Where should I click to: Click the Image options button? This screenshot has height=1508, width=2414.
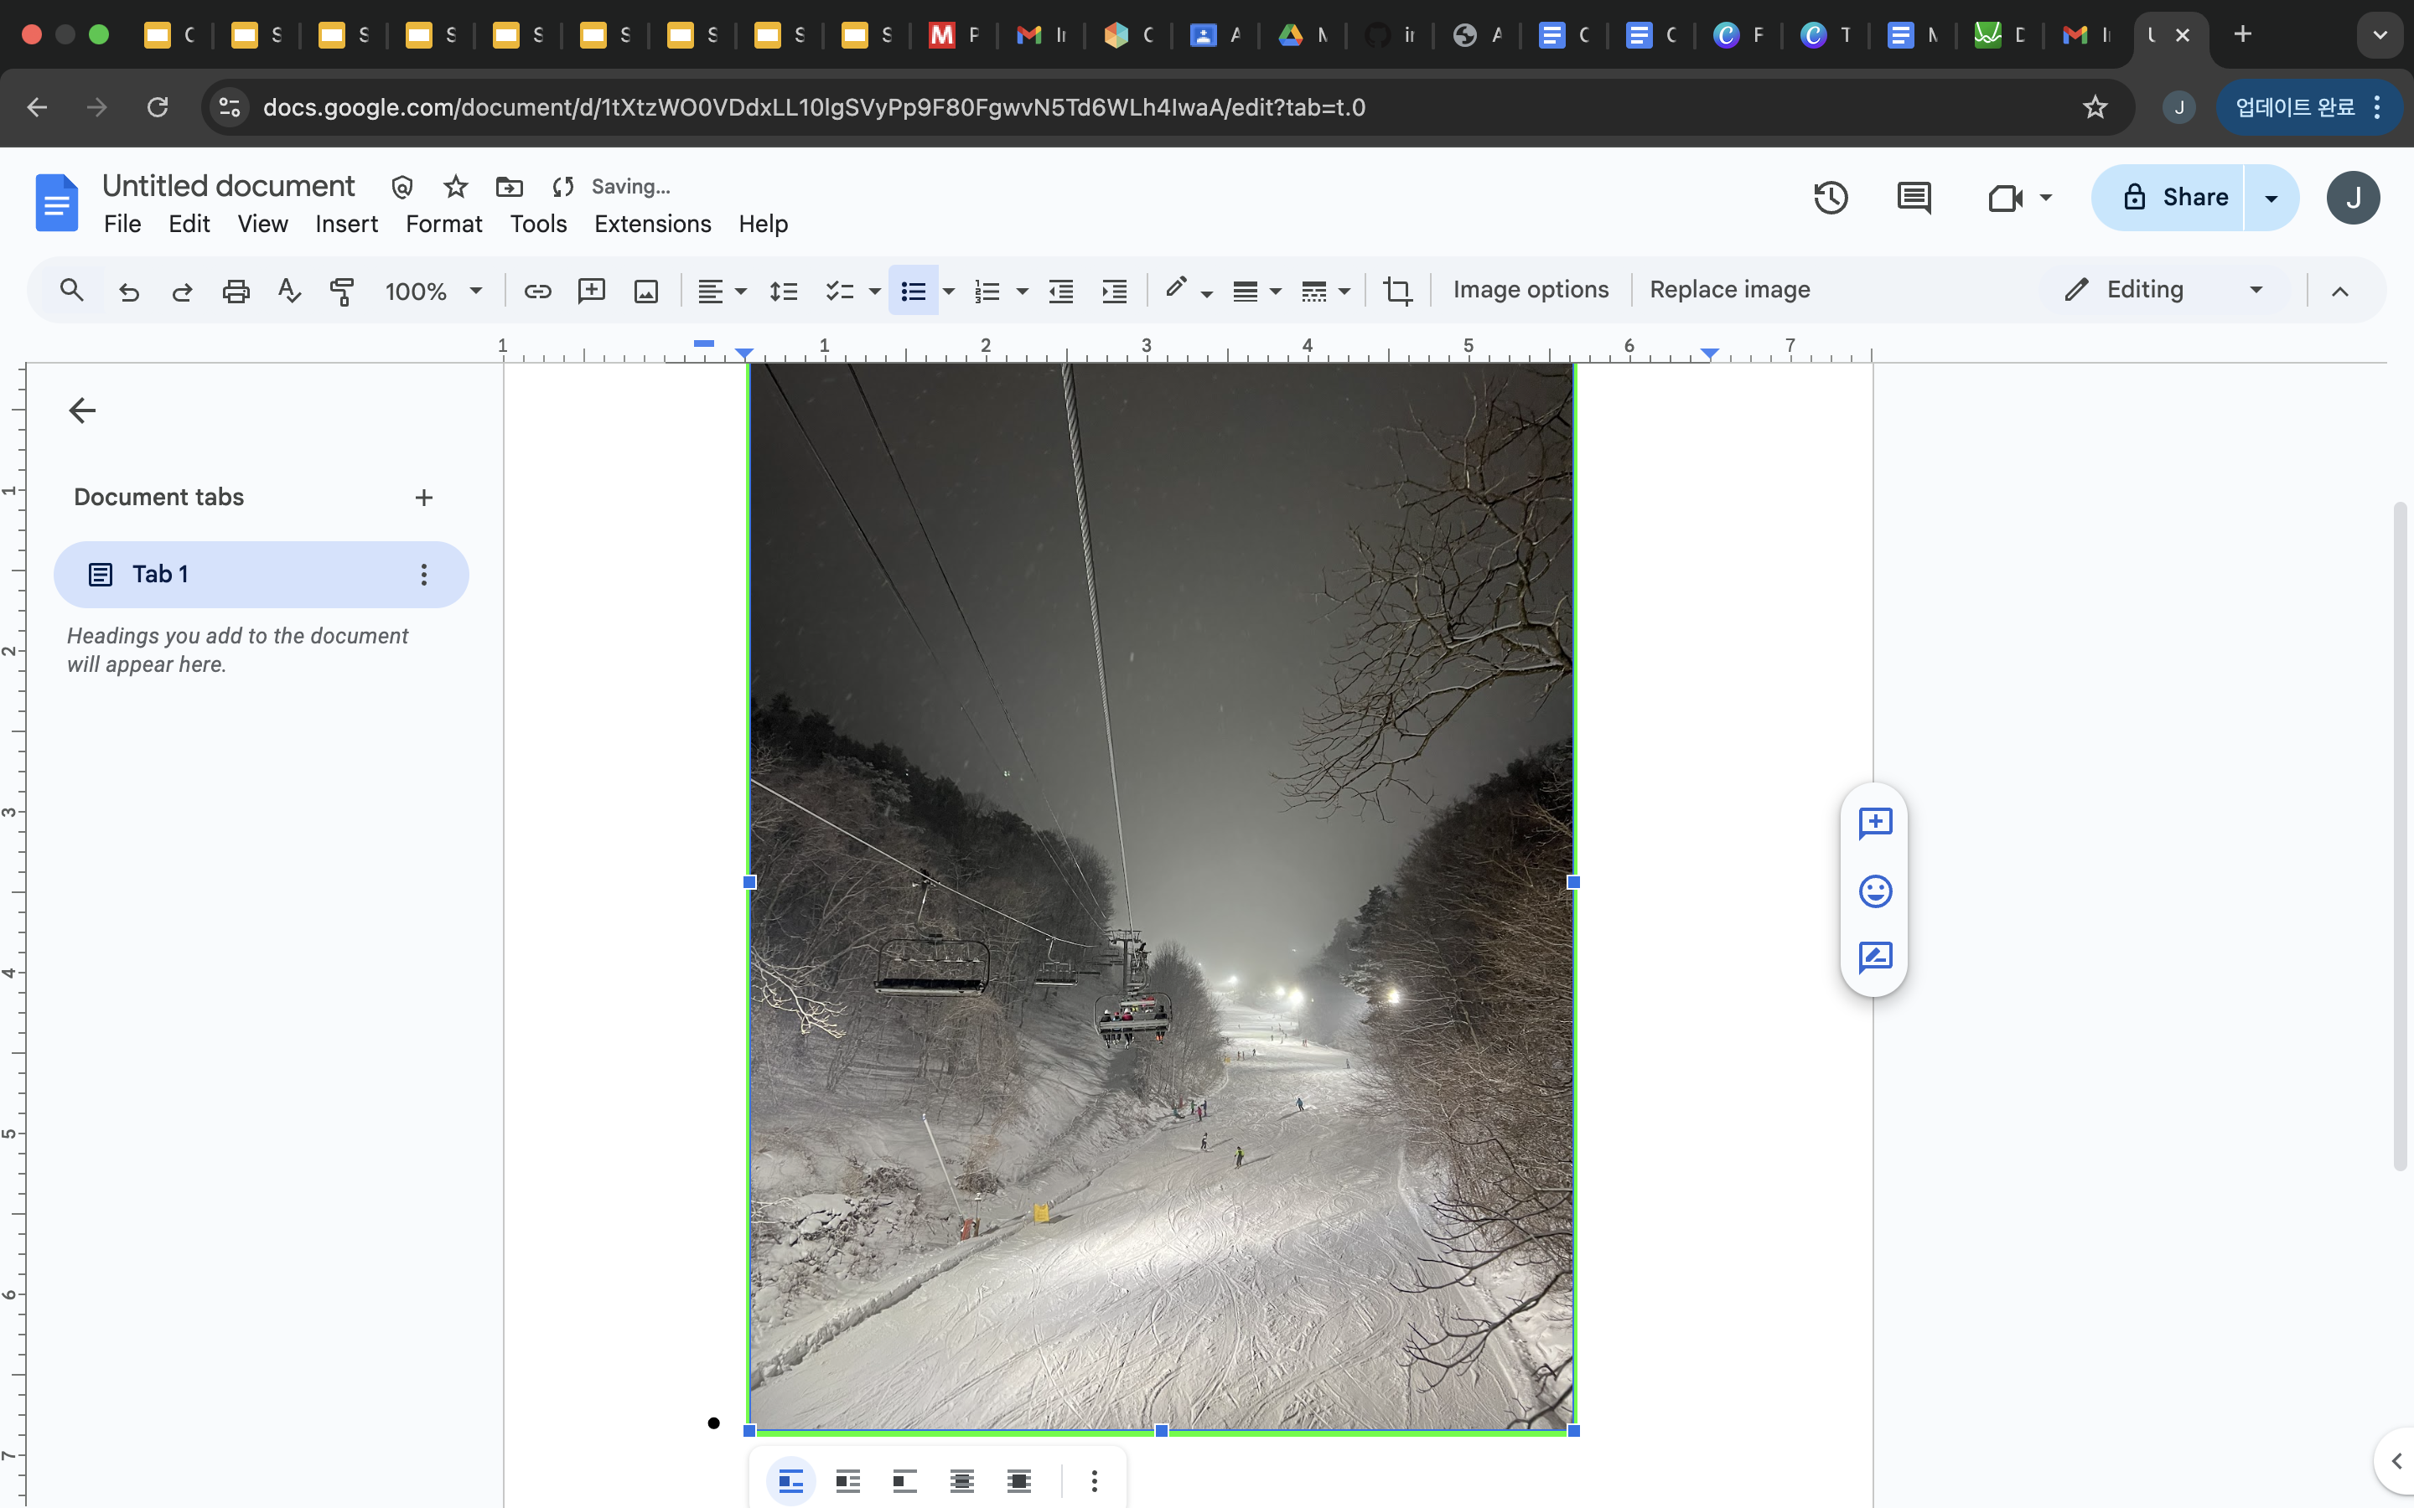[x=1529, y=289]
